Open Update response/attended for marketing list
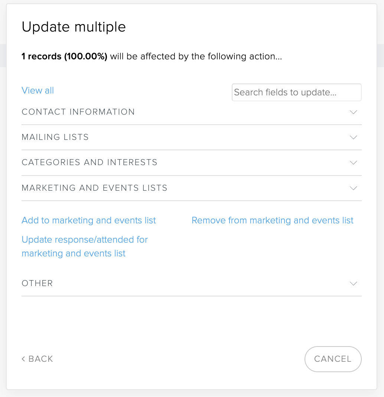The width and height of the screenshot is (384, 397). coord(85,246)
